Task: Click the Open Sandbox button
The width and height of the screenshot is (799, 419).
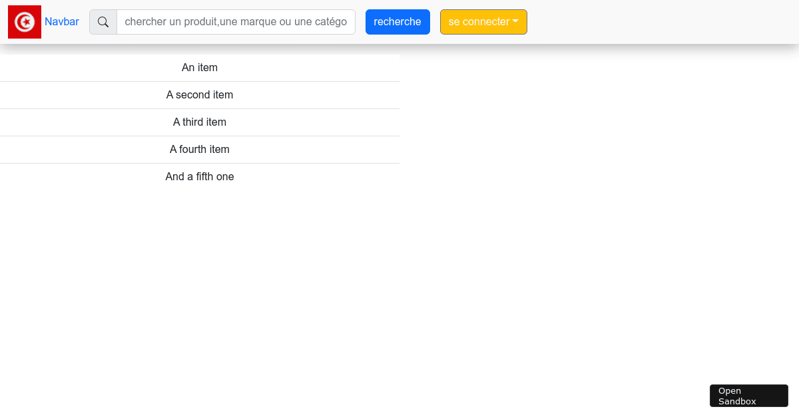Action: pos(749,396)
